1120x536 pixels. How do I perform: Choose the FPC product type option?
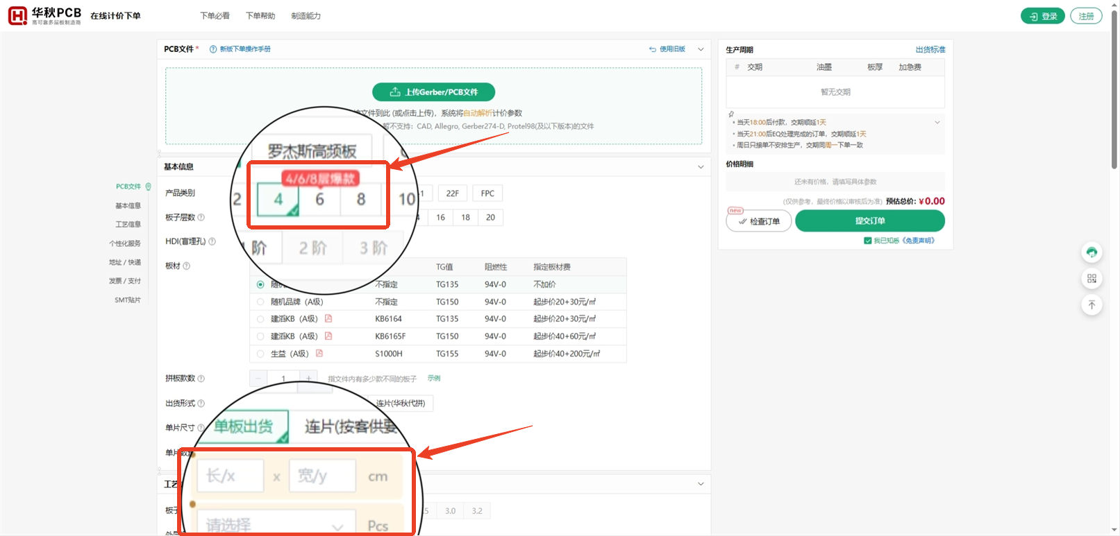click(x=488, y=193)
